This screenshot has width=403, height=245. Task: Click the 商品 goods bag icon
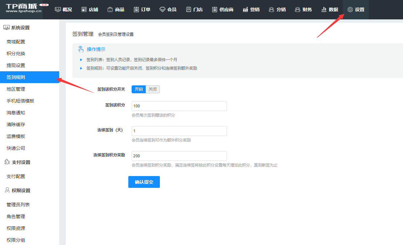point(110,10)
